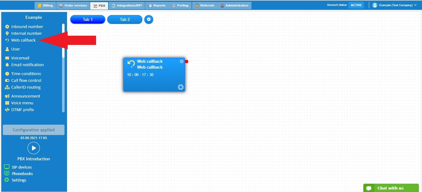
Task: Click the user avatar icon in header
Action: pos(375,5)
